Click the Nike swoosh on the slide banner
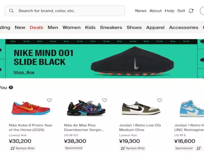Viewport: 204px width, 153px height. (x=136, y=63)
